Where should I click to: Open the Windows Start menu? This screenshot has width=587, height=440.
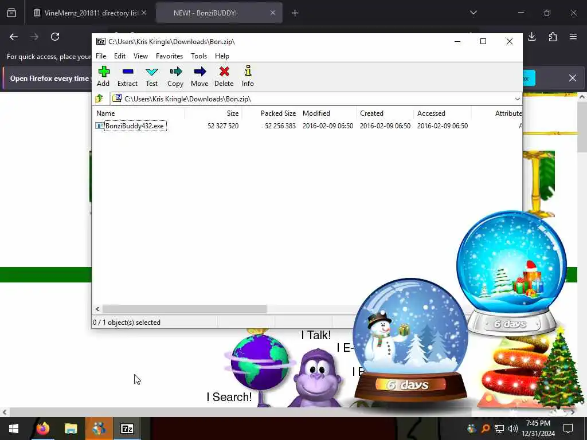coord(14,429)
